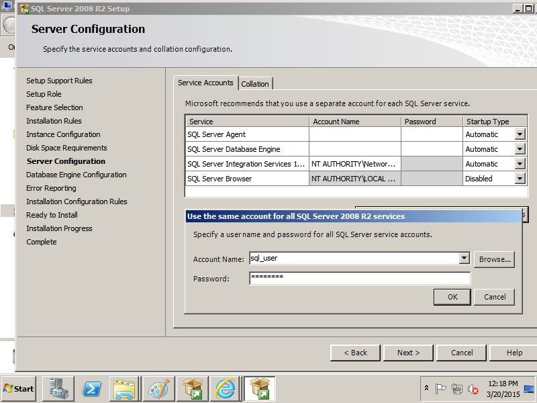Select Disk Space Requirements step
Screen dimensions: 537x403
66,148
